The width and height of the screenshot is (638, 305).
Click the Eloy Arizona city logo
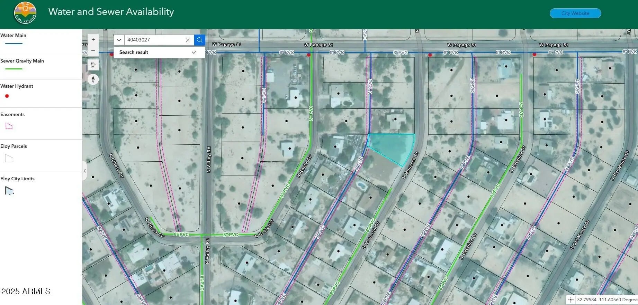25,13
